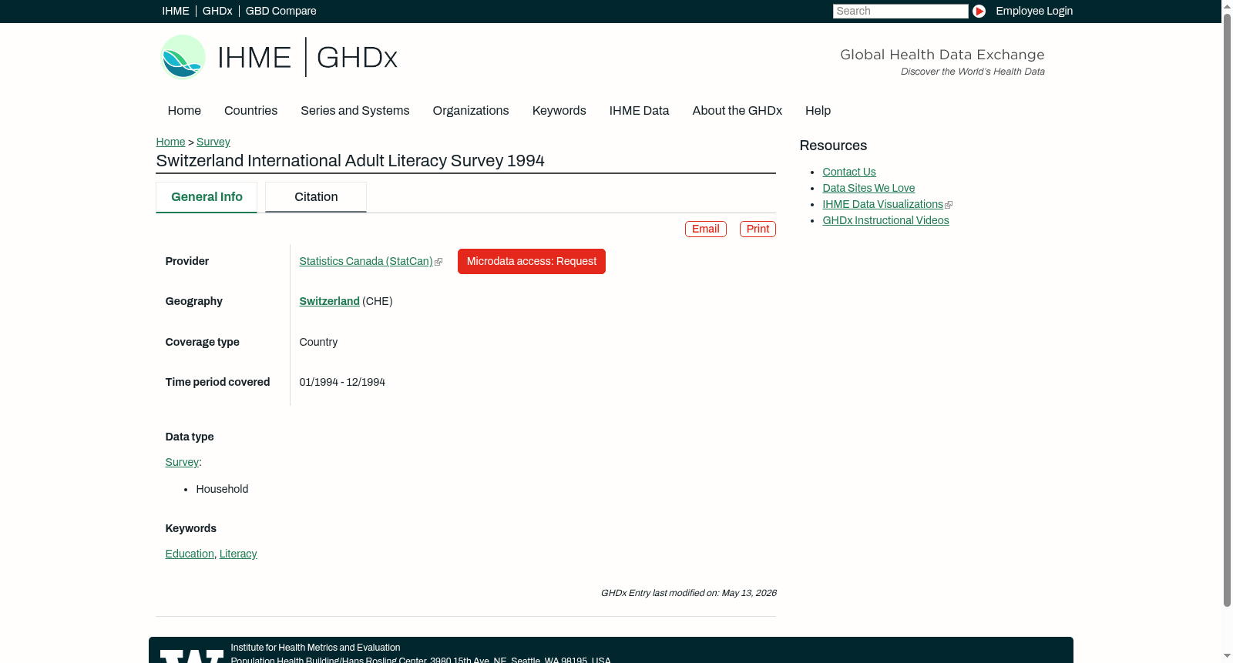Screen dimensions: 1233x663
Task: Submit search with red arrow button
Action: pos(979,11)
